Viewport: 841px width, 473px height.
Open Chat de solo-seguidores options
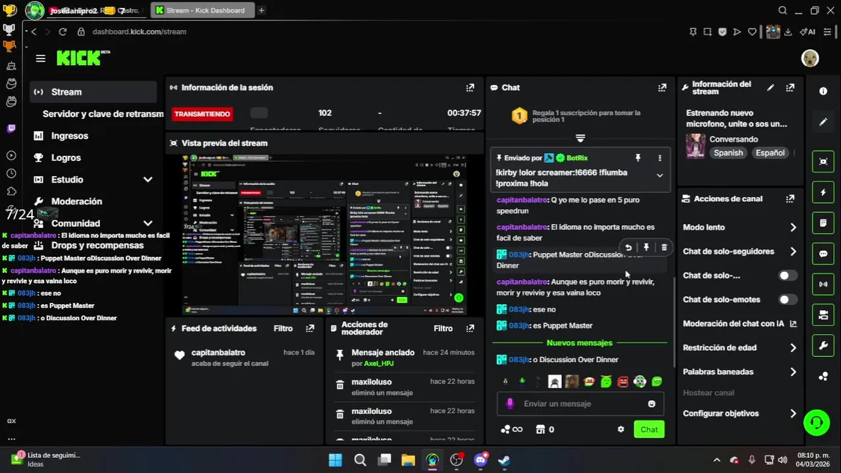(x=740, y=252)
